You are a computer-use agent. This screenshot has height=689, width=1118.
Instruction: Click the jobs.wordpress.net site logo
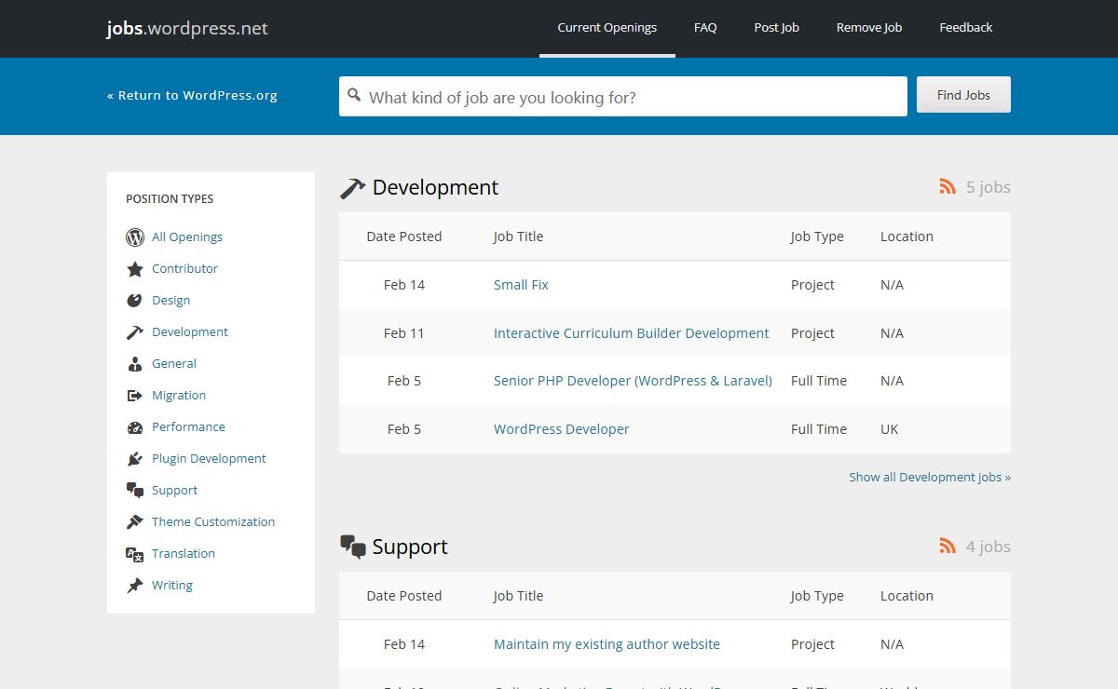click(x=187, y=28)
